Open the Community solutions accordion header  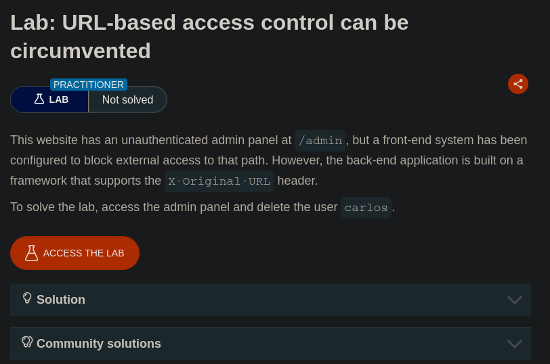tap(270, 344)
